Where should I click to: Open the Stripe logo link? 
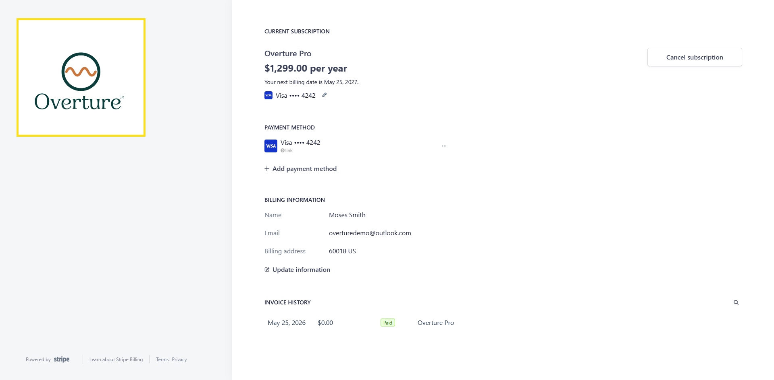[x=62, y=359]
